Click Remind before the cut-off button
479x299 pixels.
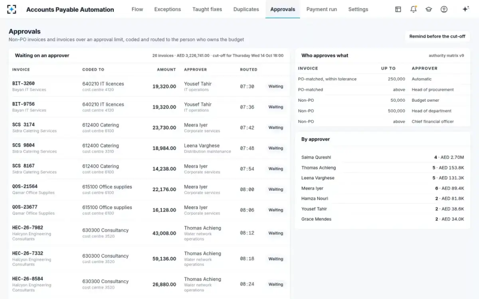(437, 36)
